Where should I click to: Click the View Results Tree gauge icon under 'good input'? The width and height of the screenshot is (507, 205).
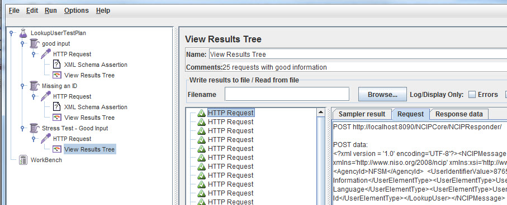(56, 75)
